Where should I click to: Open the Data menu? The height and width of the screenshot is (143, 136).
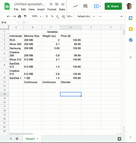click(62, 9)
